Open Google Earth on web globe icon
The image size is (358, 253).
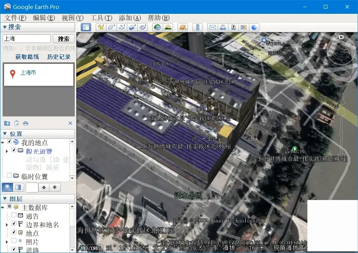(x=254, y=27)
